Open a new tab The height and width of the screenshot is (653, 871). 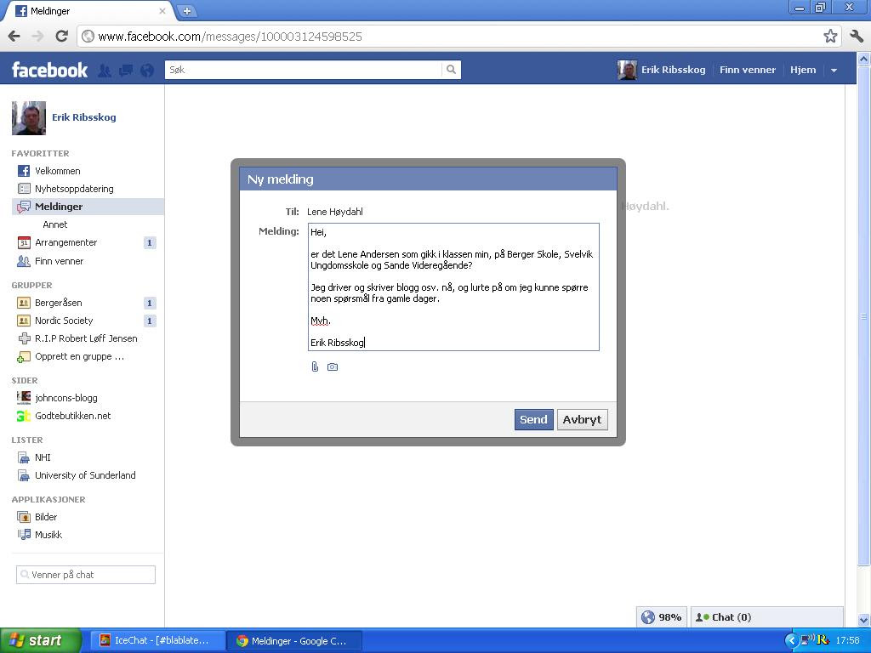point(186,10)
